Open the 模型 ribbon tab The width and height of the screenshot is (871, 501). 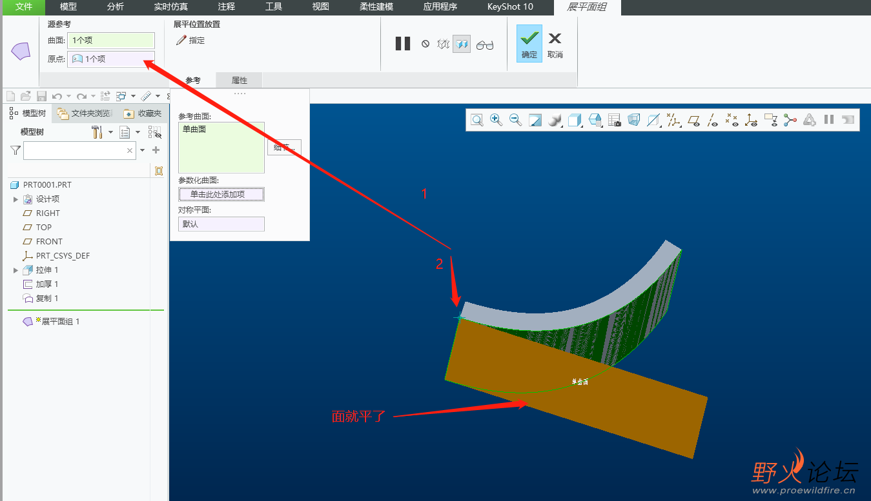tap(68, 7)
